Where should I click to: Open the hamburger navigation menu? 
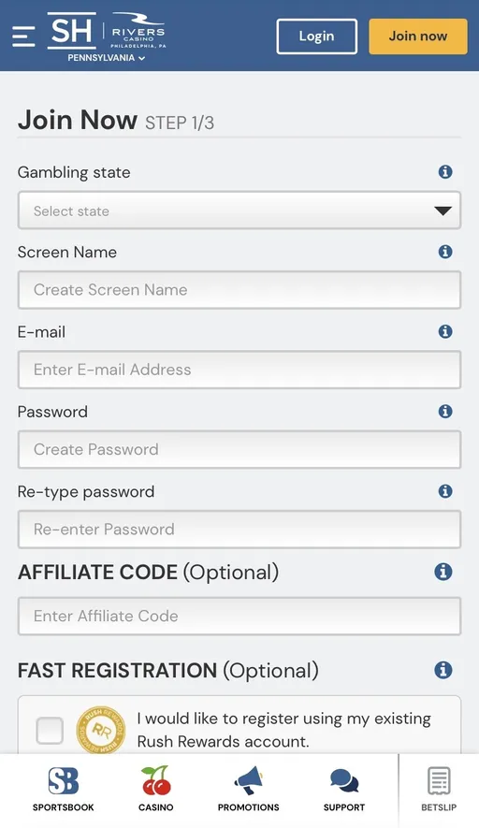pyautogui.click(x=23, y=36)
